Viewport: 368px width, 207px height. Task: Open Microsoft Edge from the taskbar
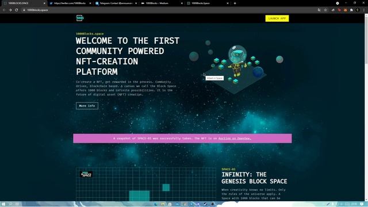(156, 204)
